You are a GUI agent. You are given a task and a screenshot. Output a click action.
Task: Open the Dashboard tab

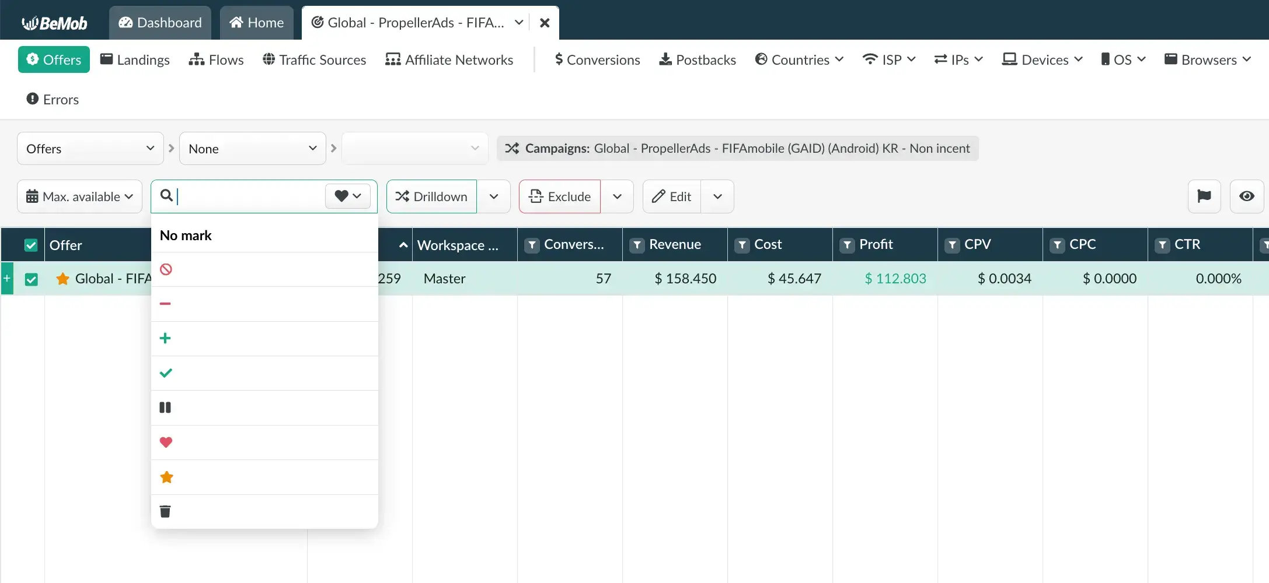pyautogui.click(x=160, y=23)
